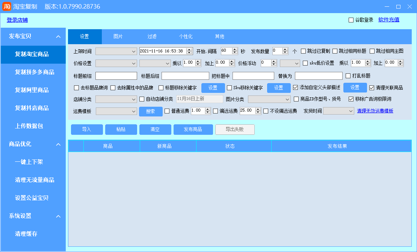417x252 pixels.
Task: Open the dropdown after the 价格浮动 stepper
Action: pos(290,63)
